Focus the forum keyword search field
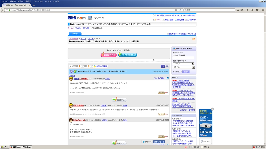Image resolution: width=266 pixels, height=149 pixels. (x=183, y=58)
